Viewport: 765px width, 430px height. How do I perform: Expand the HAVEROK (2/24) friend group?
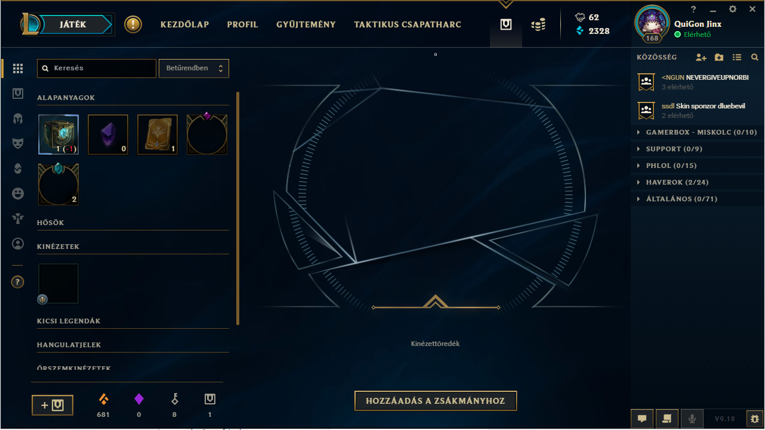[x=697, y=182]
